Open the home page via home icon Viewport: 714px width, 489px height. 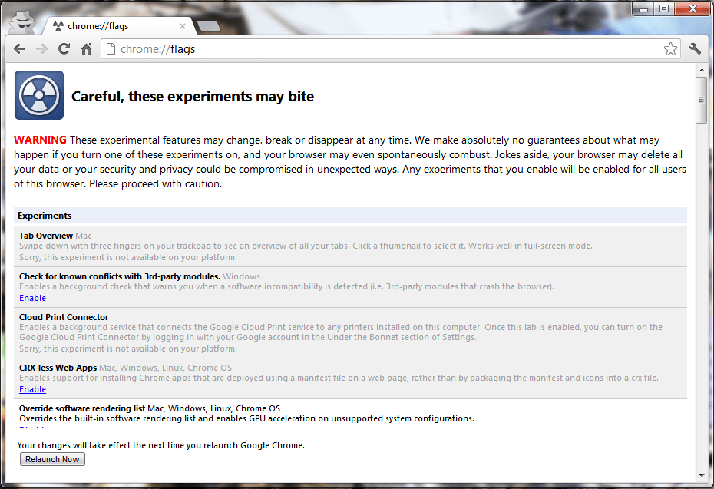[86, 48]
